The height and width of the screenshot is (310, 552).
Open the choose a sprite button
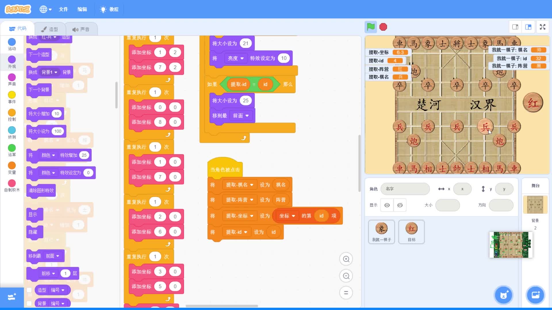click(503, 295)
